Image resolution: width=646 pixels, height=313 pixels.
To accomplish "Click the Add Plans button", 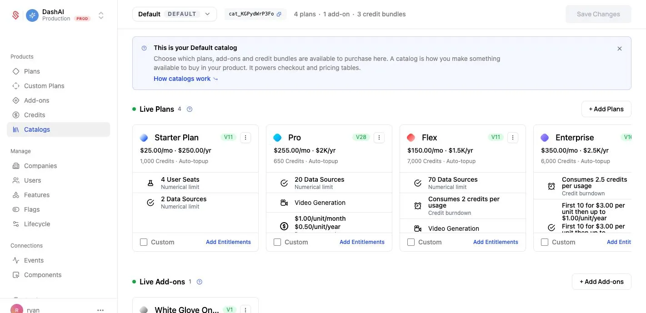I will 606,109.
